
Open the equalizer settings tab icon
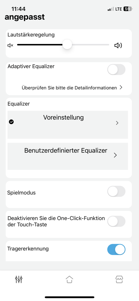tap(19, 279)
